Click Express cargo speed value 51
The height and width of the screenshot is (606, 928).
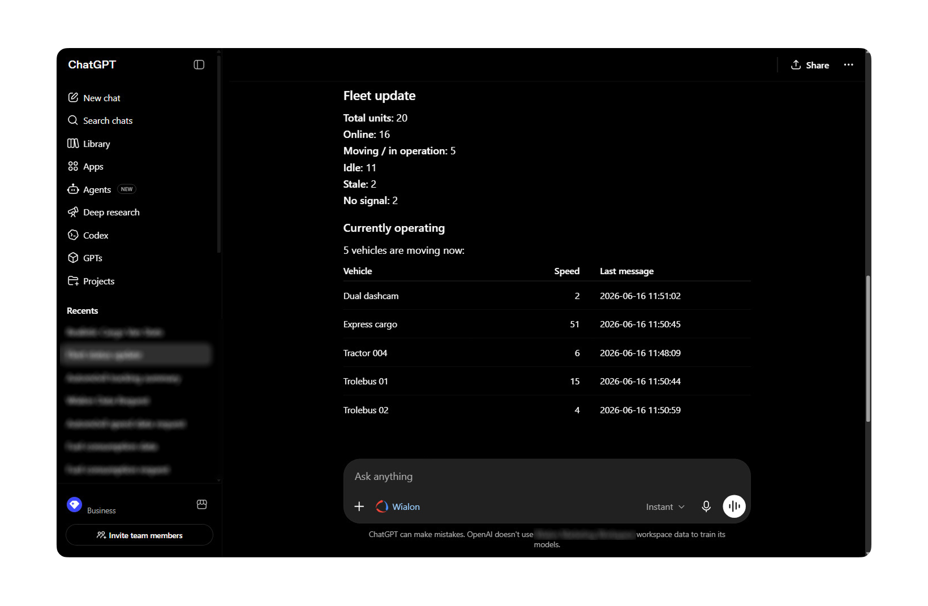(574, 324)
